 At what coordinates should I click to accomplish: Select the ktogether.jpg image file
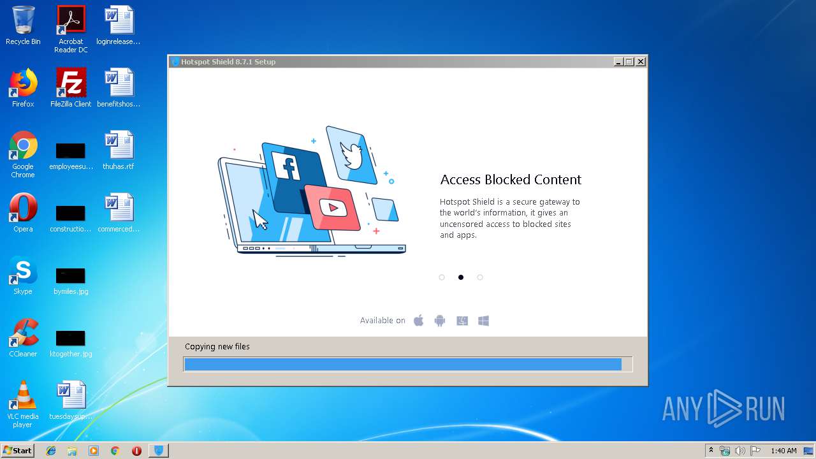pos(71,343)
